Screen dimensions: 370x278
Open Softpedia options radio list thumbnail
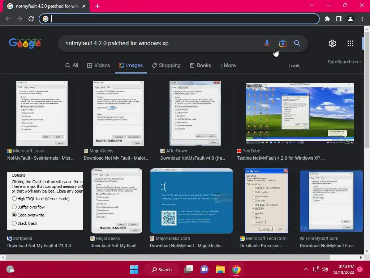point(45,201)
